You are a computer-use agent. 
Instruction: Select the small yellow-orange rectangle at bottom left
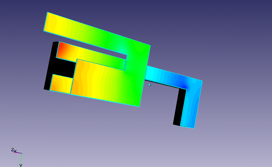click(61, 84)
